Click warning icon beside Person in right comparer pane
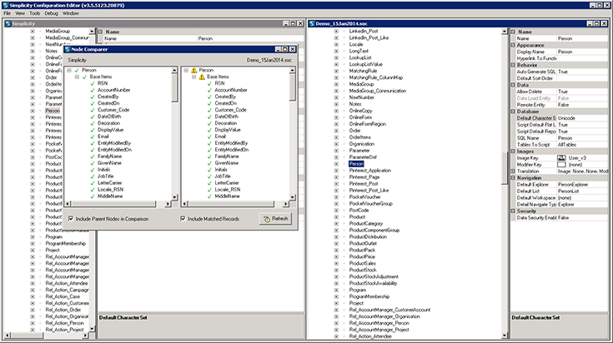 pos(193,70)
